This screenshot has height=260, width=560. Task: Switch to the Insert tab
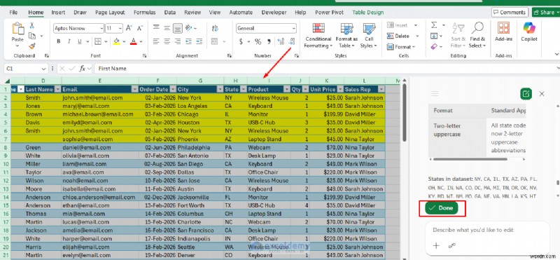(x=58, y=13)
